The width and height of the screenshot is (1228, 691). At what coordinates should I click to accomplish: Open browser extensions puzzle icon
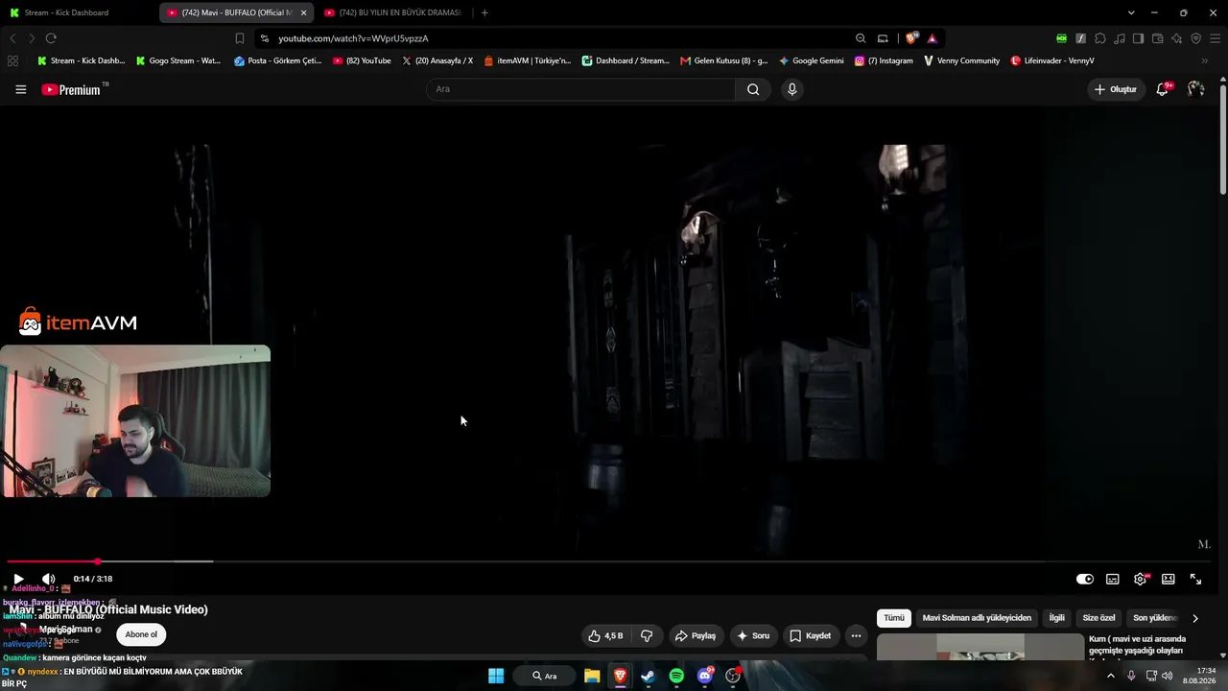1100,38
